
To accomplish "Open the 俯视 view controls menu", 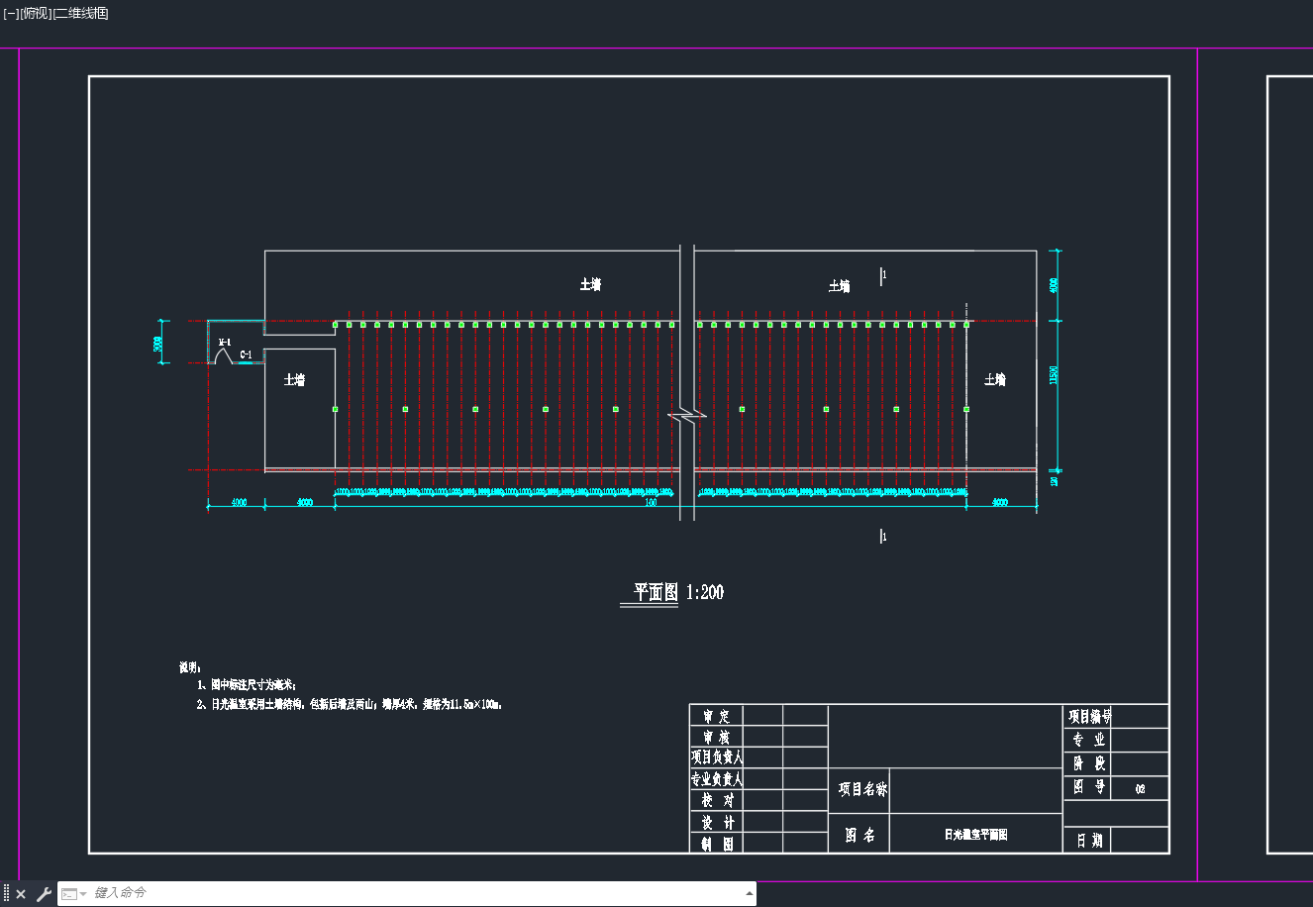I will click(36, 13).
